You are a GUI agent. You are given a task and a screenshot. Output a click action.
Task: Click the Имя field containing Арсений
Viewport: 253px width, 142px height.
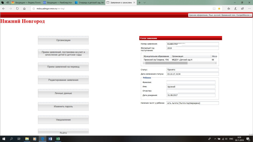[x=191, y=87]
